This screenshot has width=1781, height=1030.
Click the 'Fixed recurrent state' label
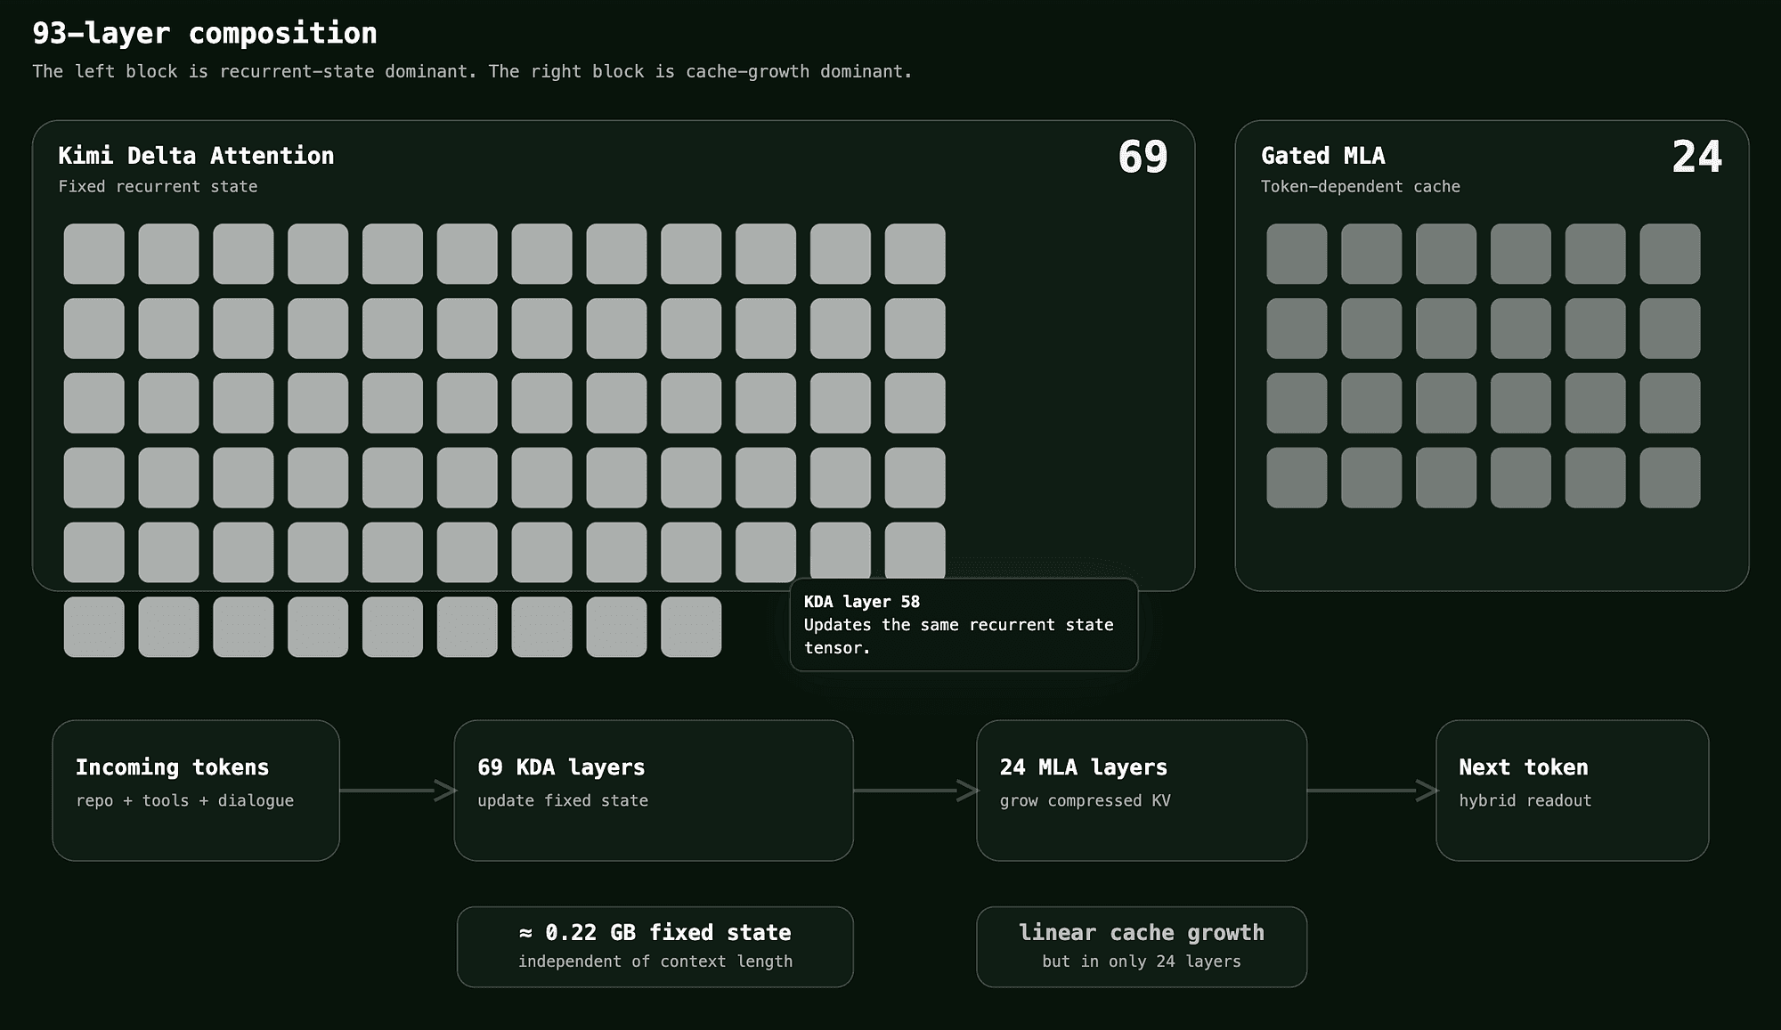[158, 186]
